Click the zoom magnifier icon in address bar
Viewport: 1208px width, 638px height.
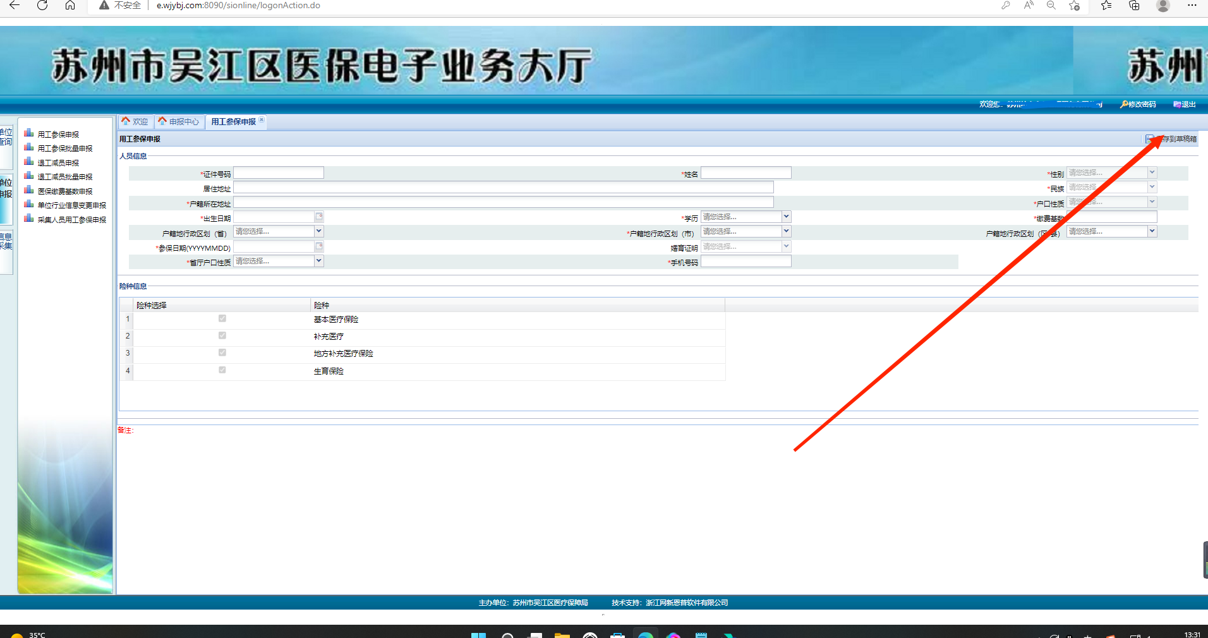(1051, 5)
